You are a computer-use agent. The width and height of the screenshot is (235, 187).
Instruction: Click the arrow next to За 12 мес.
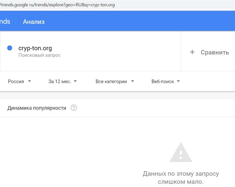[75, 81]
